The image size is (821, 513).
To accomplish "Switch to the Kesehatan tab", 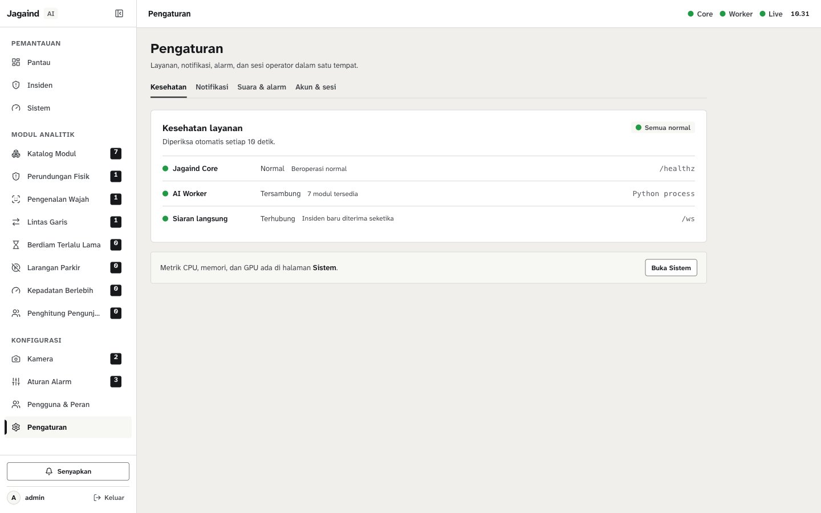I will click(x=168, y=87).
